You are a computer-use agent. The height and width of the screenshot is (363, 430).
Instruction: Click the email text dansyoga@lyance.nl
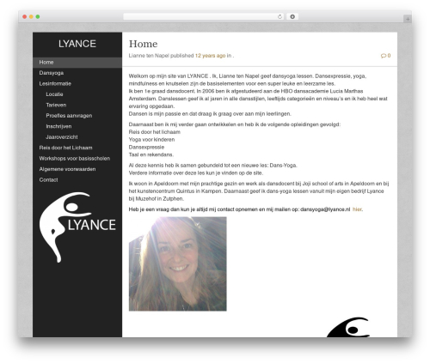(x=325, y=209)
